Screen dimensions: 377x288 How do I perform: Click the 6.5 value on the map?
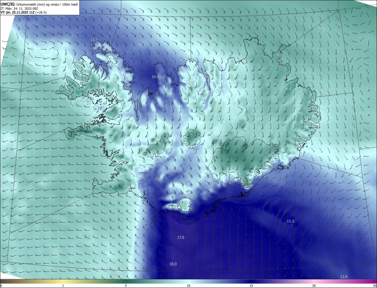(280, 55)
